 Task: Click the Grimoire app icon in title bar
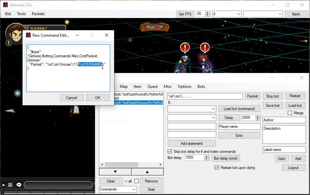click(x=5, y=5)
